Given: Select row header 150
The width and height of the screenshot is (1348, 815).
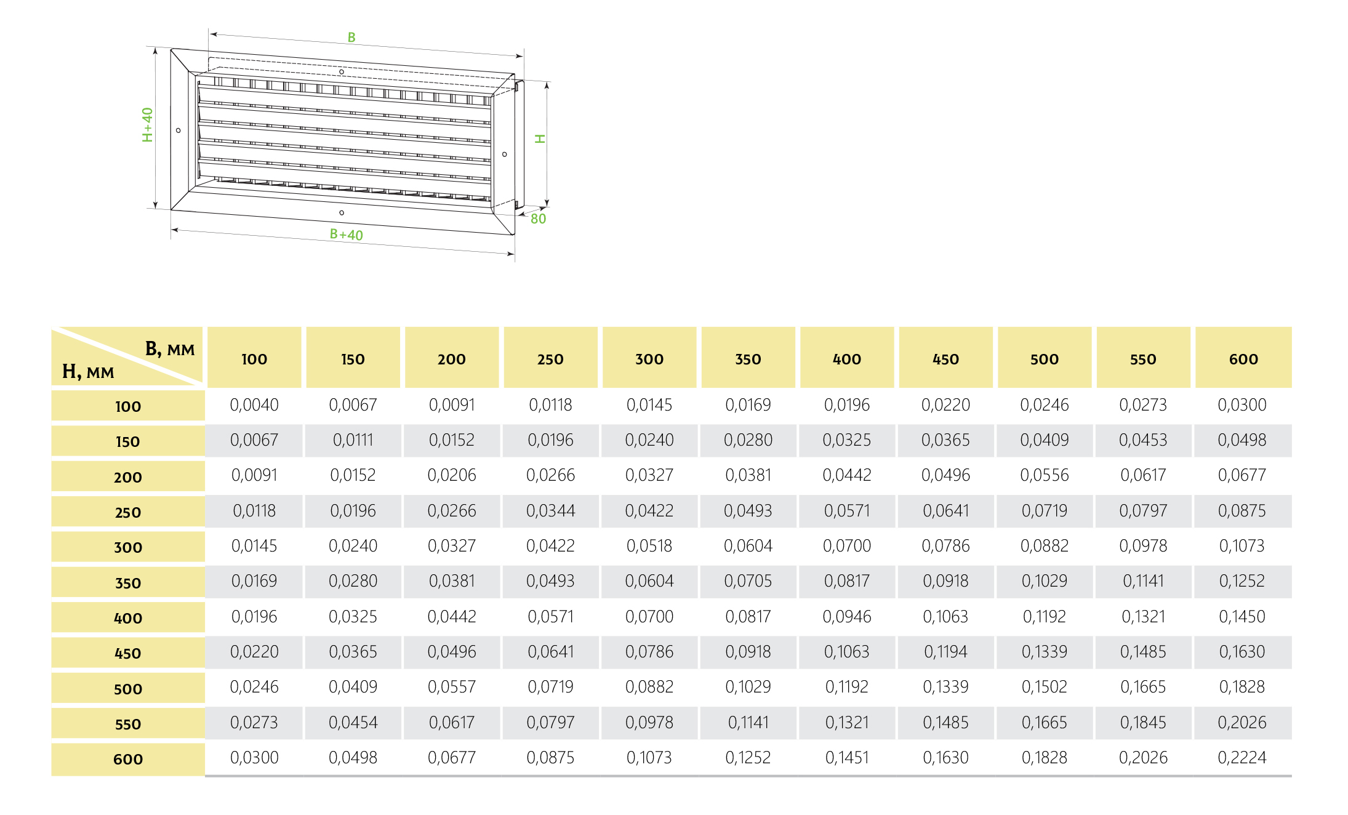Looking at the screenshot, I should 128,441.
